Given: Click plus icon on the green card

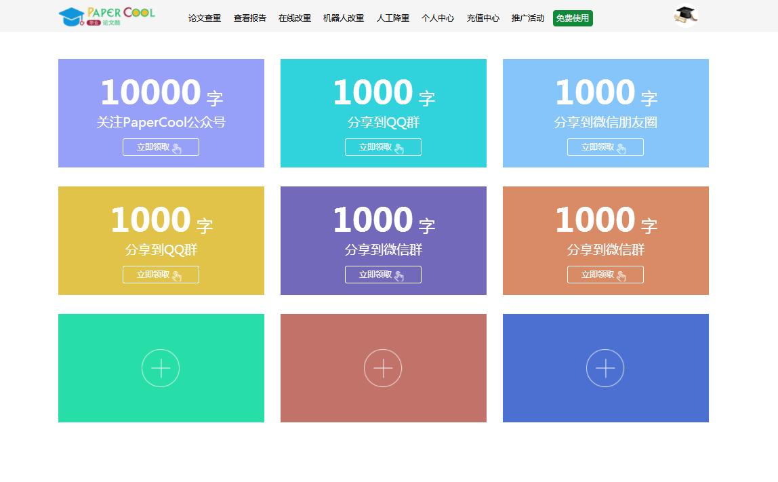Looking at the screenshot, I should tap(161, 368).
